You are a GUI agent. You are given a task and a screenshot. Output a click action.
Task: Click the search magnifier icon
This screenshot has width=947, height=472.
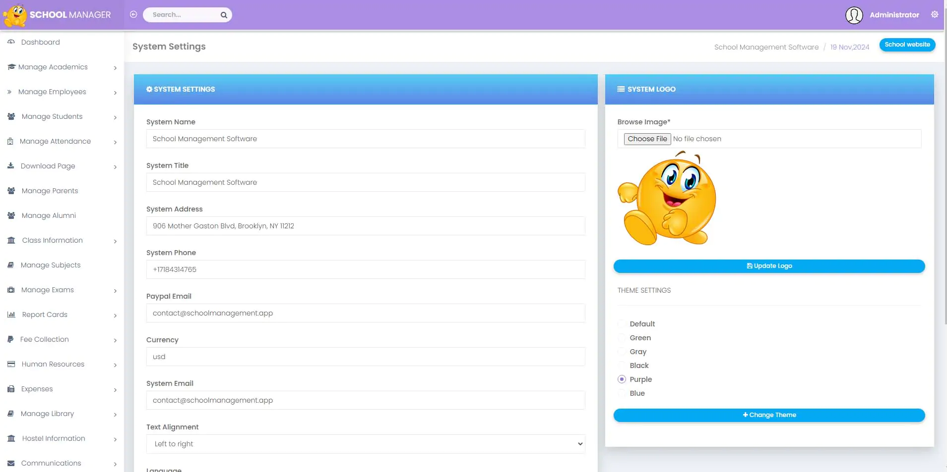(x=224, y=15)
